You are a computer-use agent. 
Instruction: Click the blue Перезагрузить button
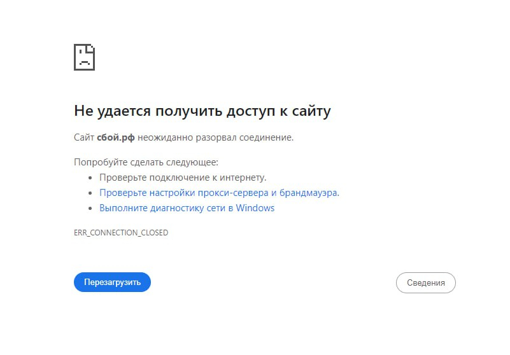112,282
